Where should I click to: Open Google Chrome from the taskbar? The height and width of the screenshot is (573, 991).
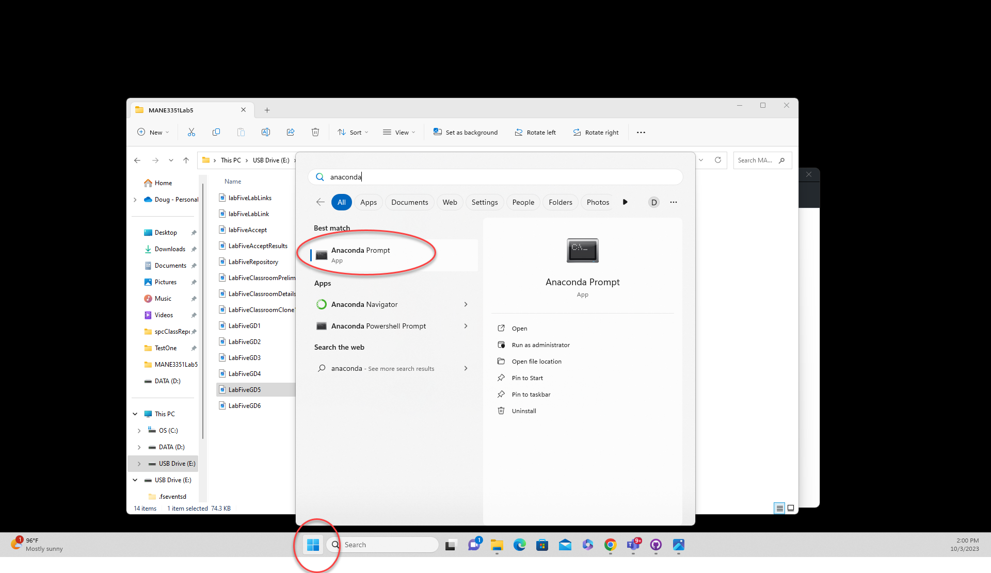pyautogui.click(x=611, y=545)
